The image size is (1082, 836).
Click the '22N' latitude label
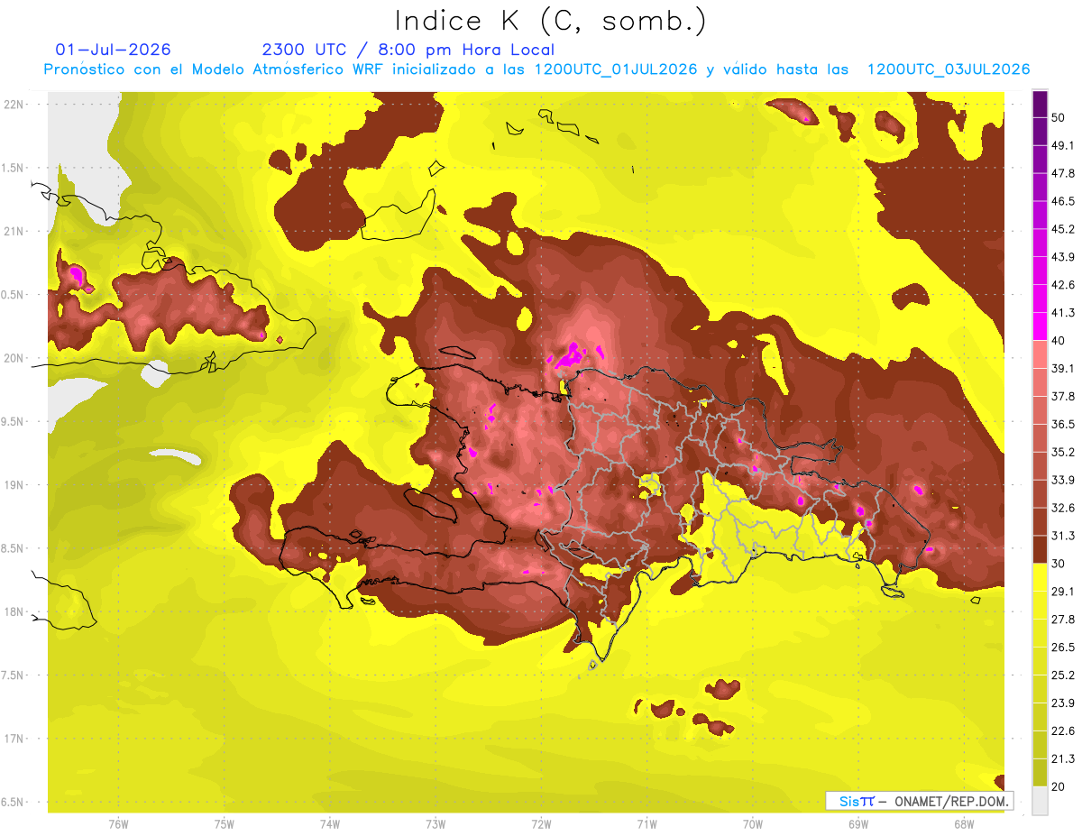15,105
